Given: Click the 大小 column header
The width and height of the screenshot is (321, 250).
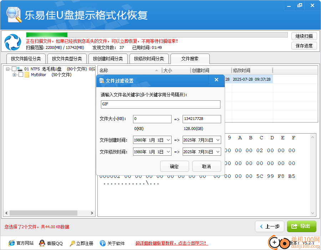Looking at the screenshot, I should click(x=176, y=70).
